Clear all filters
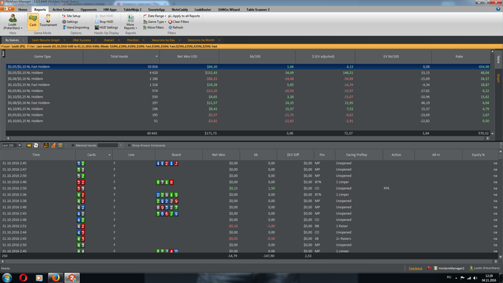The height and width of the screenshot is (283, 503). tap(179, 22)
